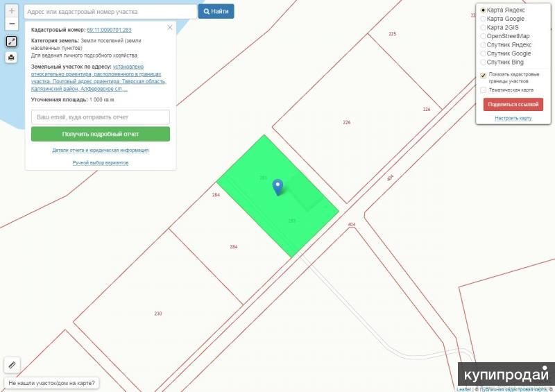Click the red Поделиться ссылкой button
This screenshot has height=392, width=555.
(x=513, y=104)
